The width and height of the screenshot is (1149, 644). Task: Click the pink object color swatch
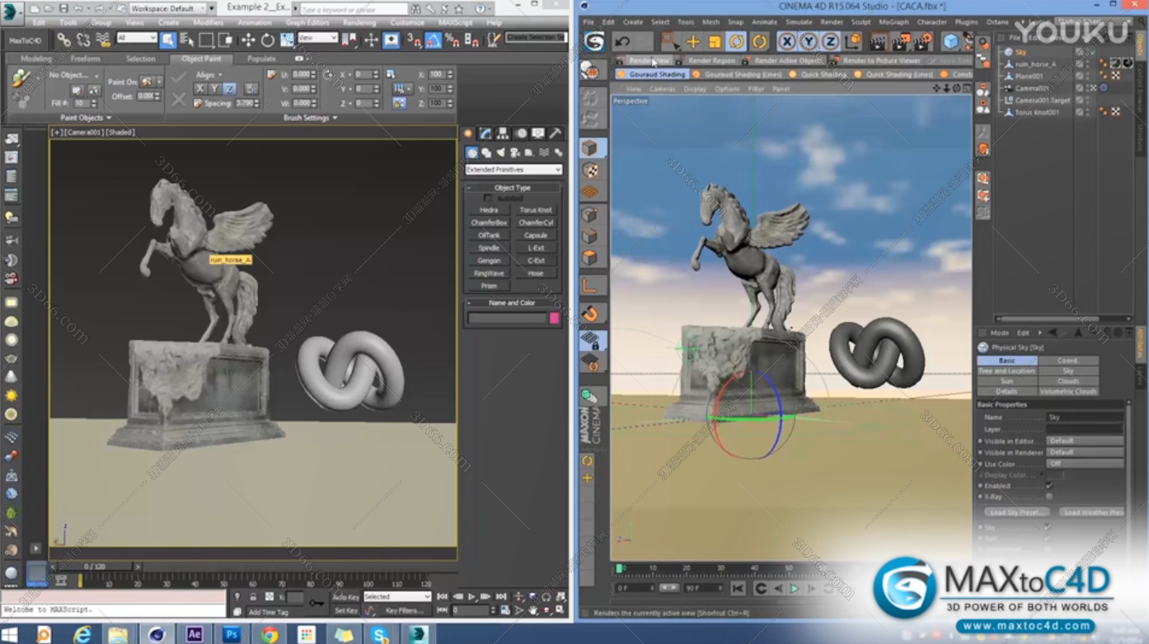554,317
